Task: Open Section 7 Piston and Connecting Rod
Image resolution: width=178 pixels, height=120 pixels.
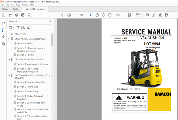Action: (x=32, y=117)
